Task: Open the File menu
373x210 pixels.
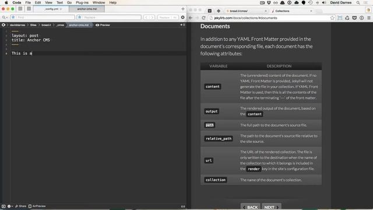Action: click(x=28, y=2)
